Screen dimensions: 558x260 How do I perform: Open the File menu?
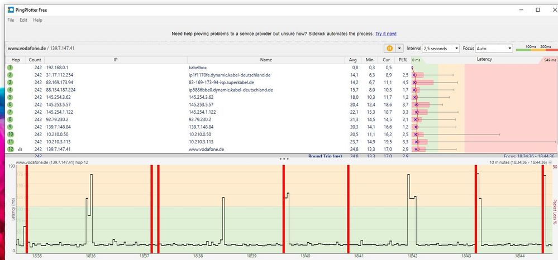(11, 20)
